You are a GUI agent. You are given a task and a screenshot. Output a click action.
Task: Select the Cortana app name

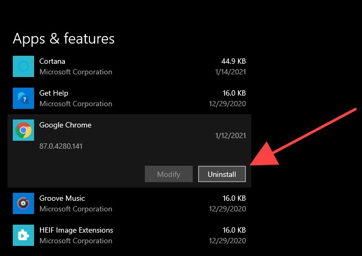coord(52,61)
